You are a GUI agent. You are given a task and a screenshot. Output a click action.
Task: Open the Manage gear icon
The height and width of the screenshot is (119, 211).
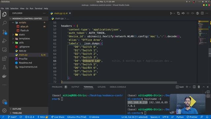4,110
